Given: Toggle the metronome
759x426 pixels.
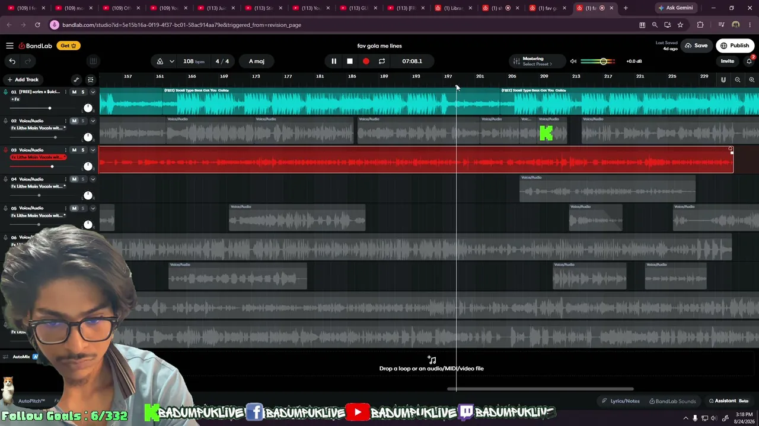Looking at the screenshot, I should [160, 61].
